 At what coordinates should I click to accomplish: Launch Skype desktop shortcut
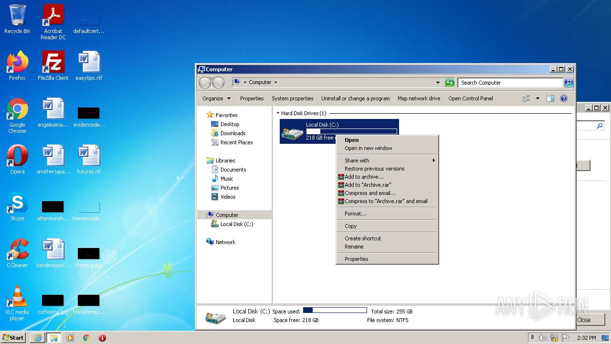coord(17,206)
